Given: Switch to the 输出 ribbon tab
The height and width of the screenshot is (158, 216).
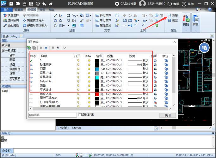Looking at the screenshot, I should click(52, 9).
